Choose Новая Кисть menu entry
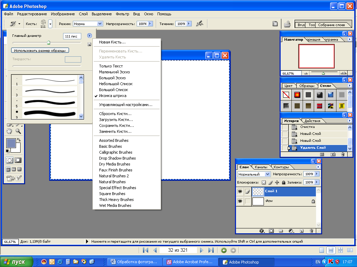Image resolution: width=357 pixels, height=267 pixels. point(112,42)
